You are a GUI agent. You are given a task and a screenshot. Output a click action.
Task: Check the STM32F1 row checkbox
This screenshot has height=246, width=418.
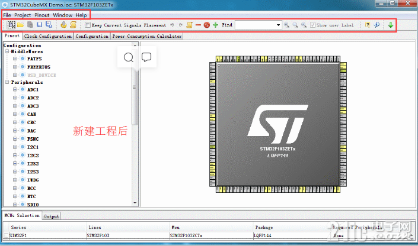[7, 235]
